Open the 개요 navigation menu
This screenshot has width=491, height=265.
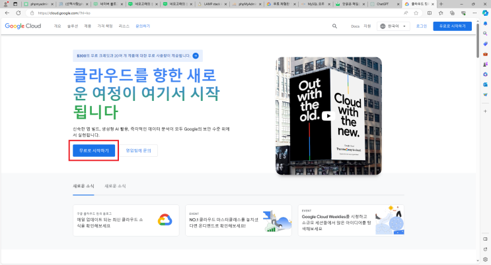(57, 26)
